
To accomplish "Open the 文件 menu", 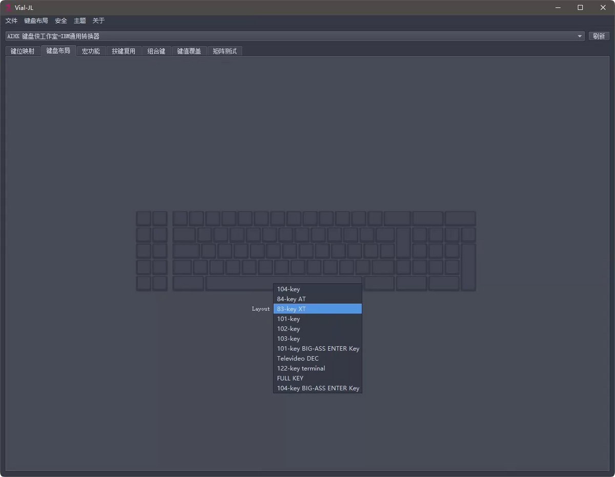I will tap(11, 20).
